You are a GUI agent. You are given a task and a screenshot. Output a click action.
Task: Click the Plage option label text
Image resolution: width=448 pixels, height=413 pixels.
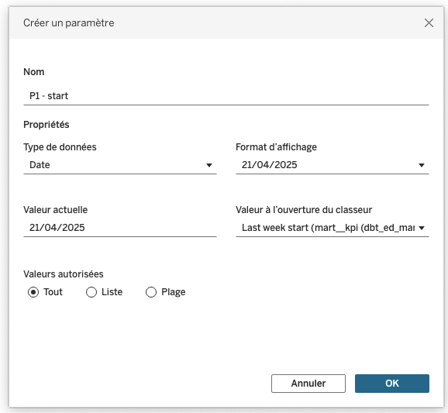(174, 292)
